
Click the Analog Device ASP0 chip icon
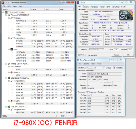pyautogui.click(x=9, y=64)
